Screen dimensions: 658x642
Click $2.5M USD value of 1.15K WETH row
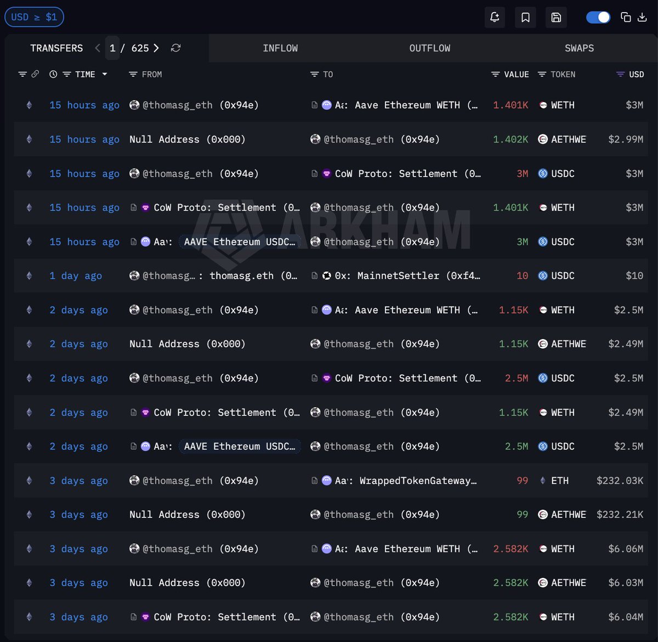click(x=628, y=310)
